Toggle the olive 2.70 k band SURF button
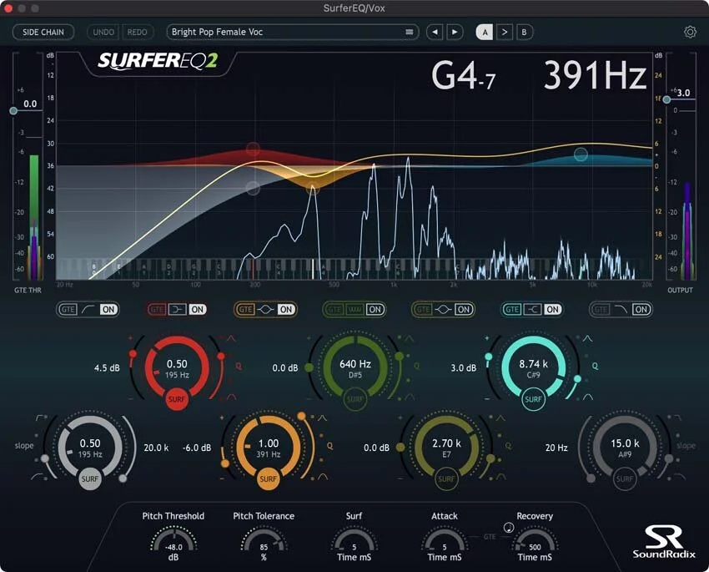 [x=446, y=478]
